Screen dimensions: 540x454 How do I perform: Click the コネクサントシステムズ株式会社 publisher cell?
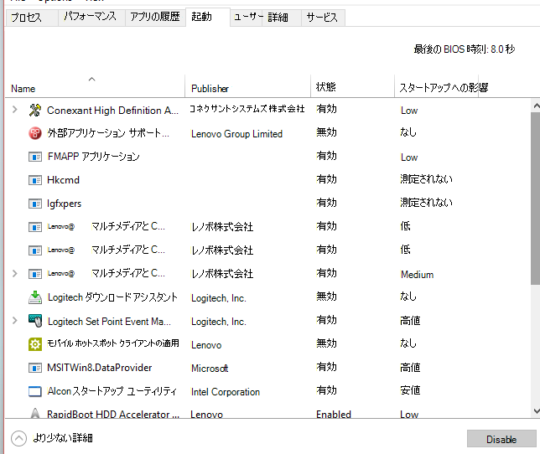pos(247,110)
